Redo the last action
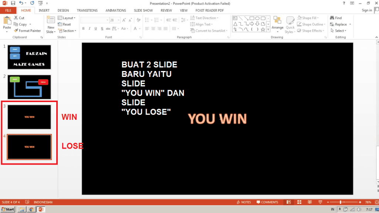 click(x=32, y=3)
